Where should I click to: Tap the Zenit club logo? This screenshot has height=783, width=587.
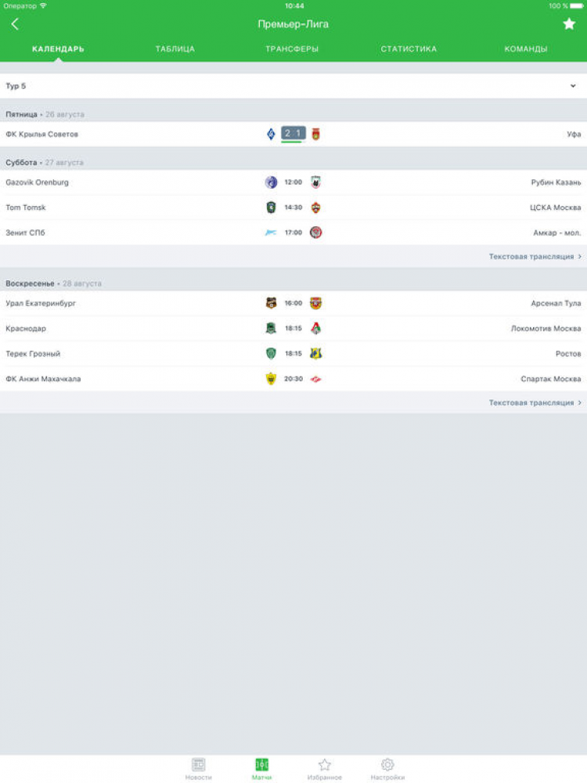pyautogui.click(x=271, y=233)
